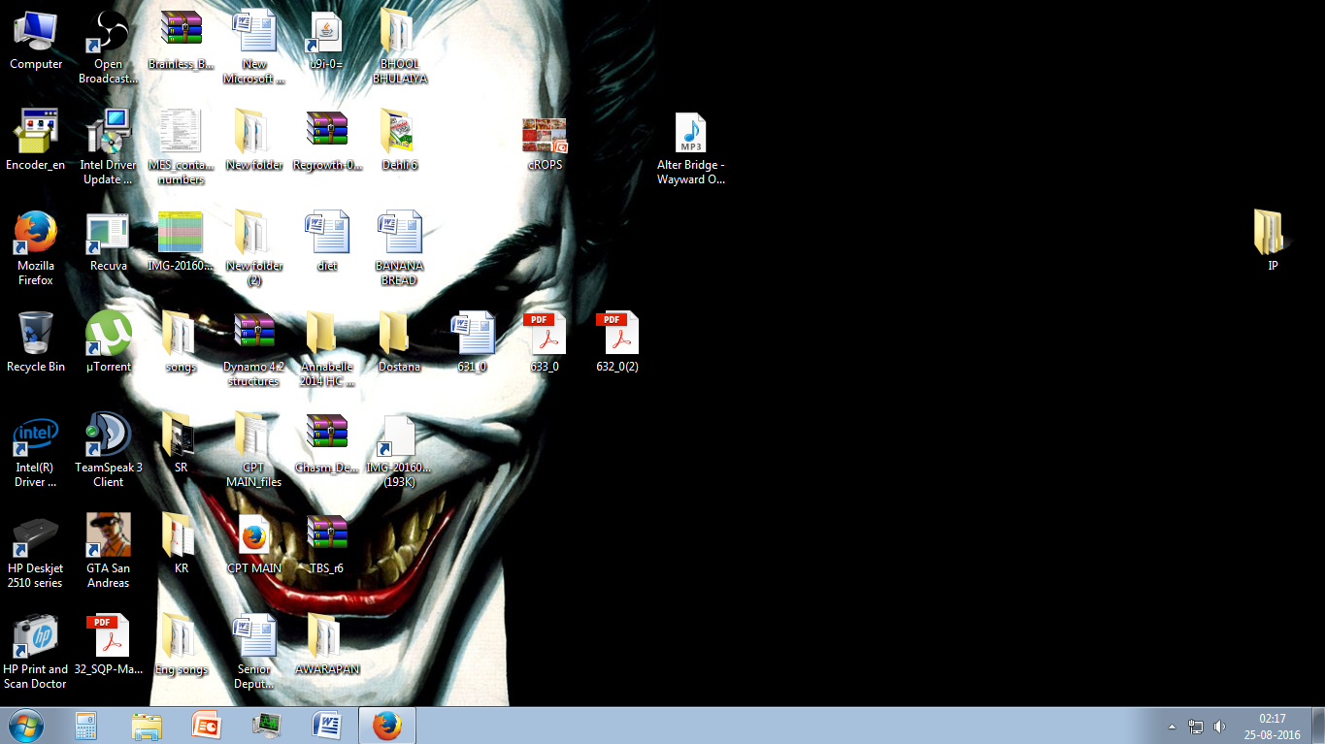Select the Recuva desktop shortcut
Viewport: 1325px width, 744px height.
coord(109,242)
